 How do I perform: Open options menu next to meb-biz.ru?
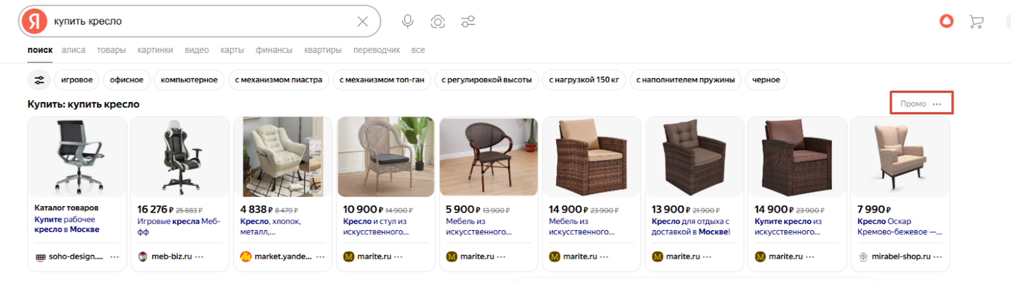200,257
